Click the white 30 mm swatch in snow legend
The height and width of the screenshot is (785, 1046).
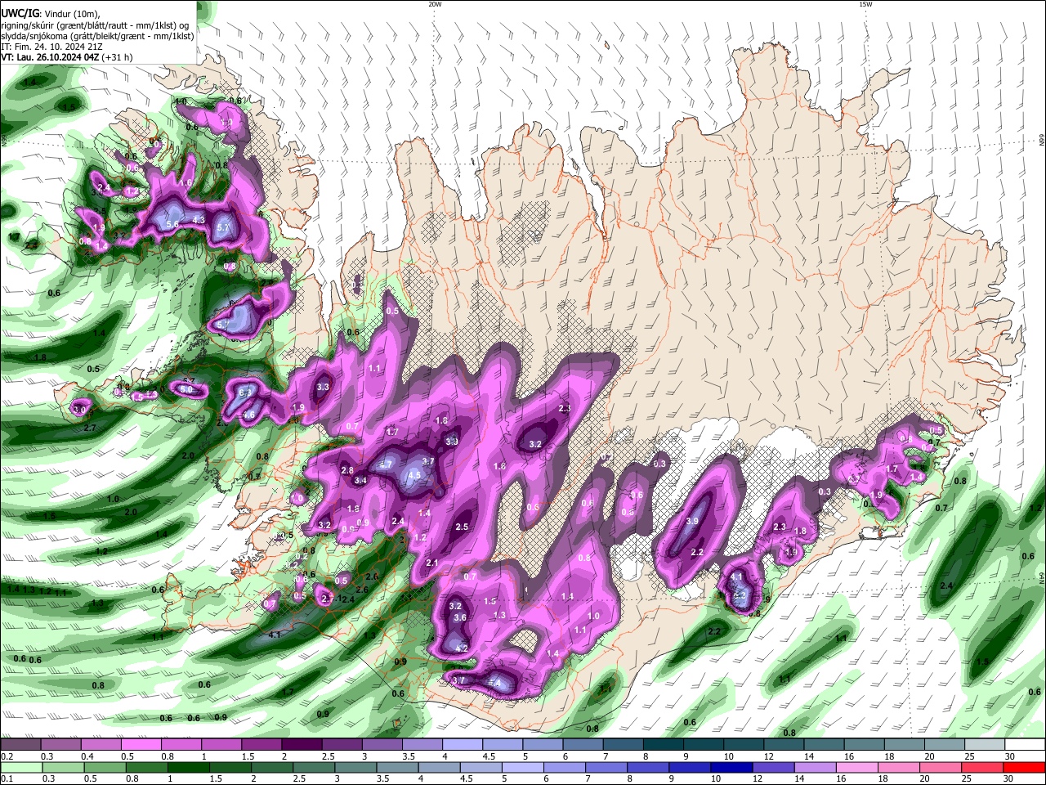point(1025,745)
